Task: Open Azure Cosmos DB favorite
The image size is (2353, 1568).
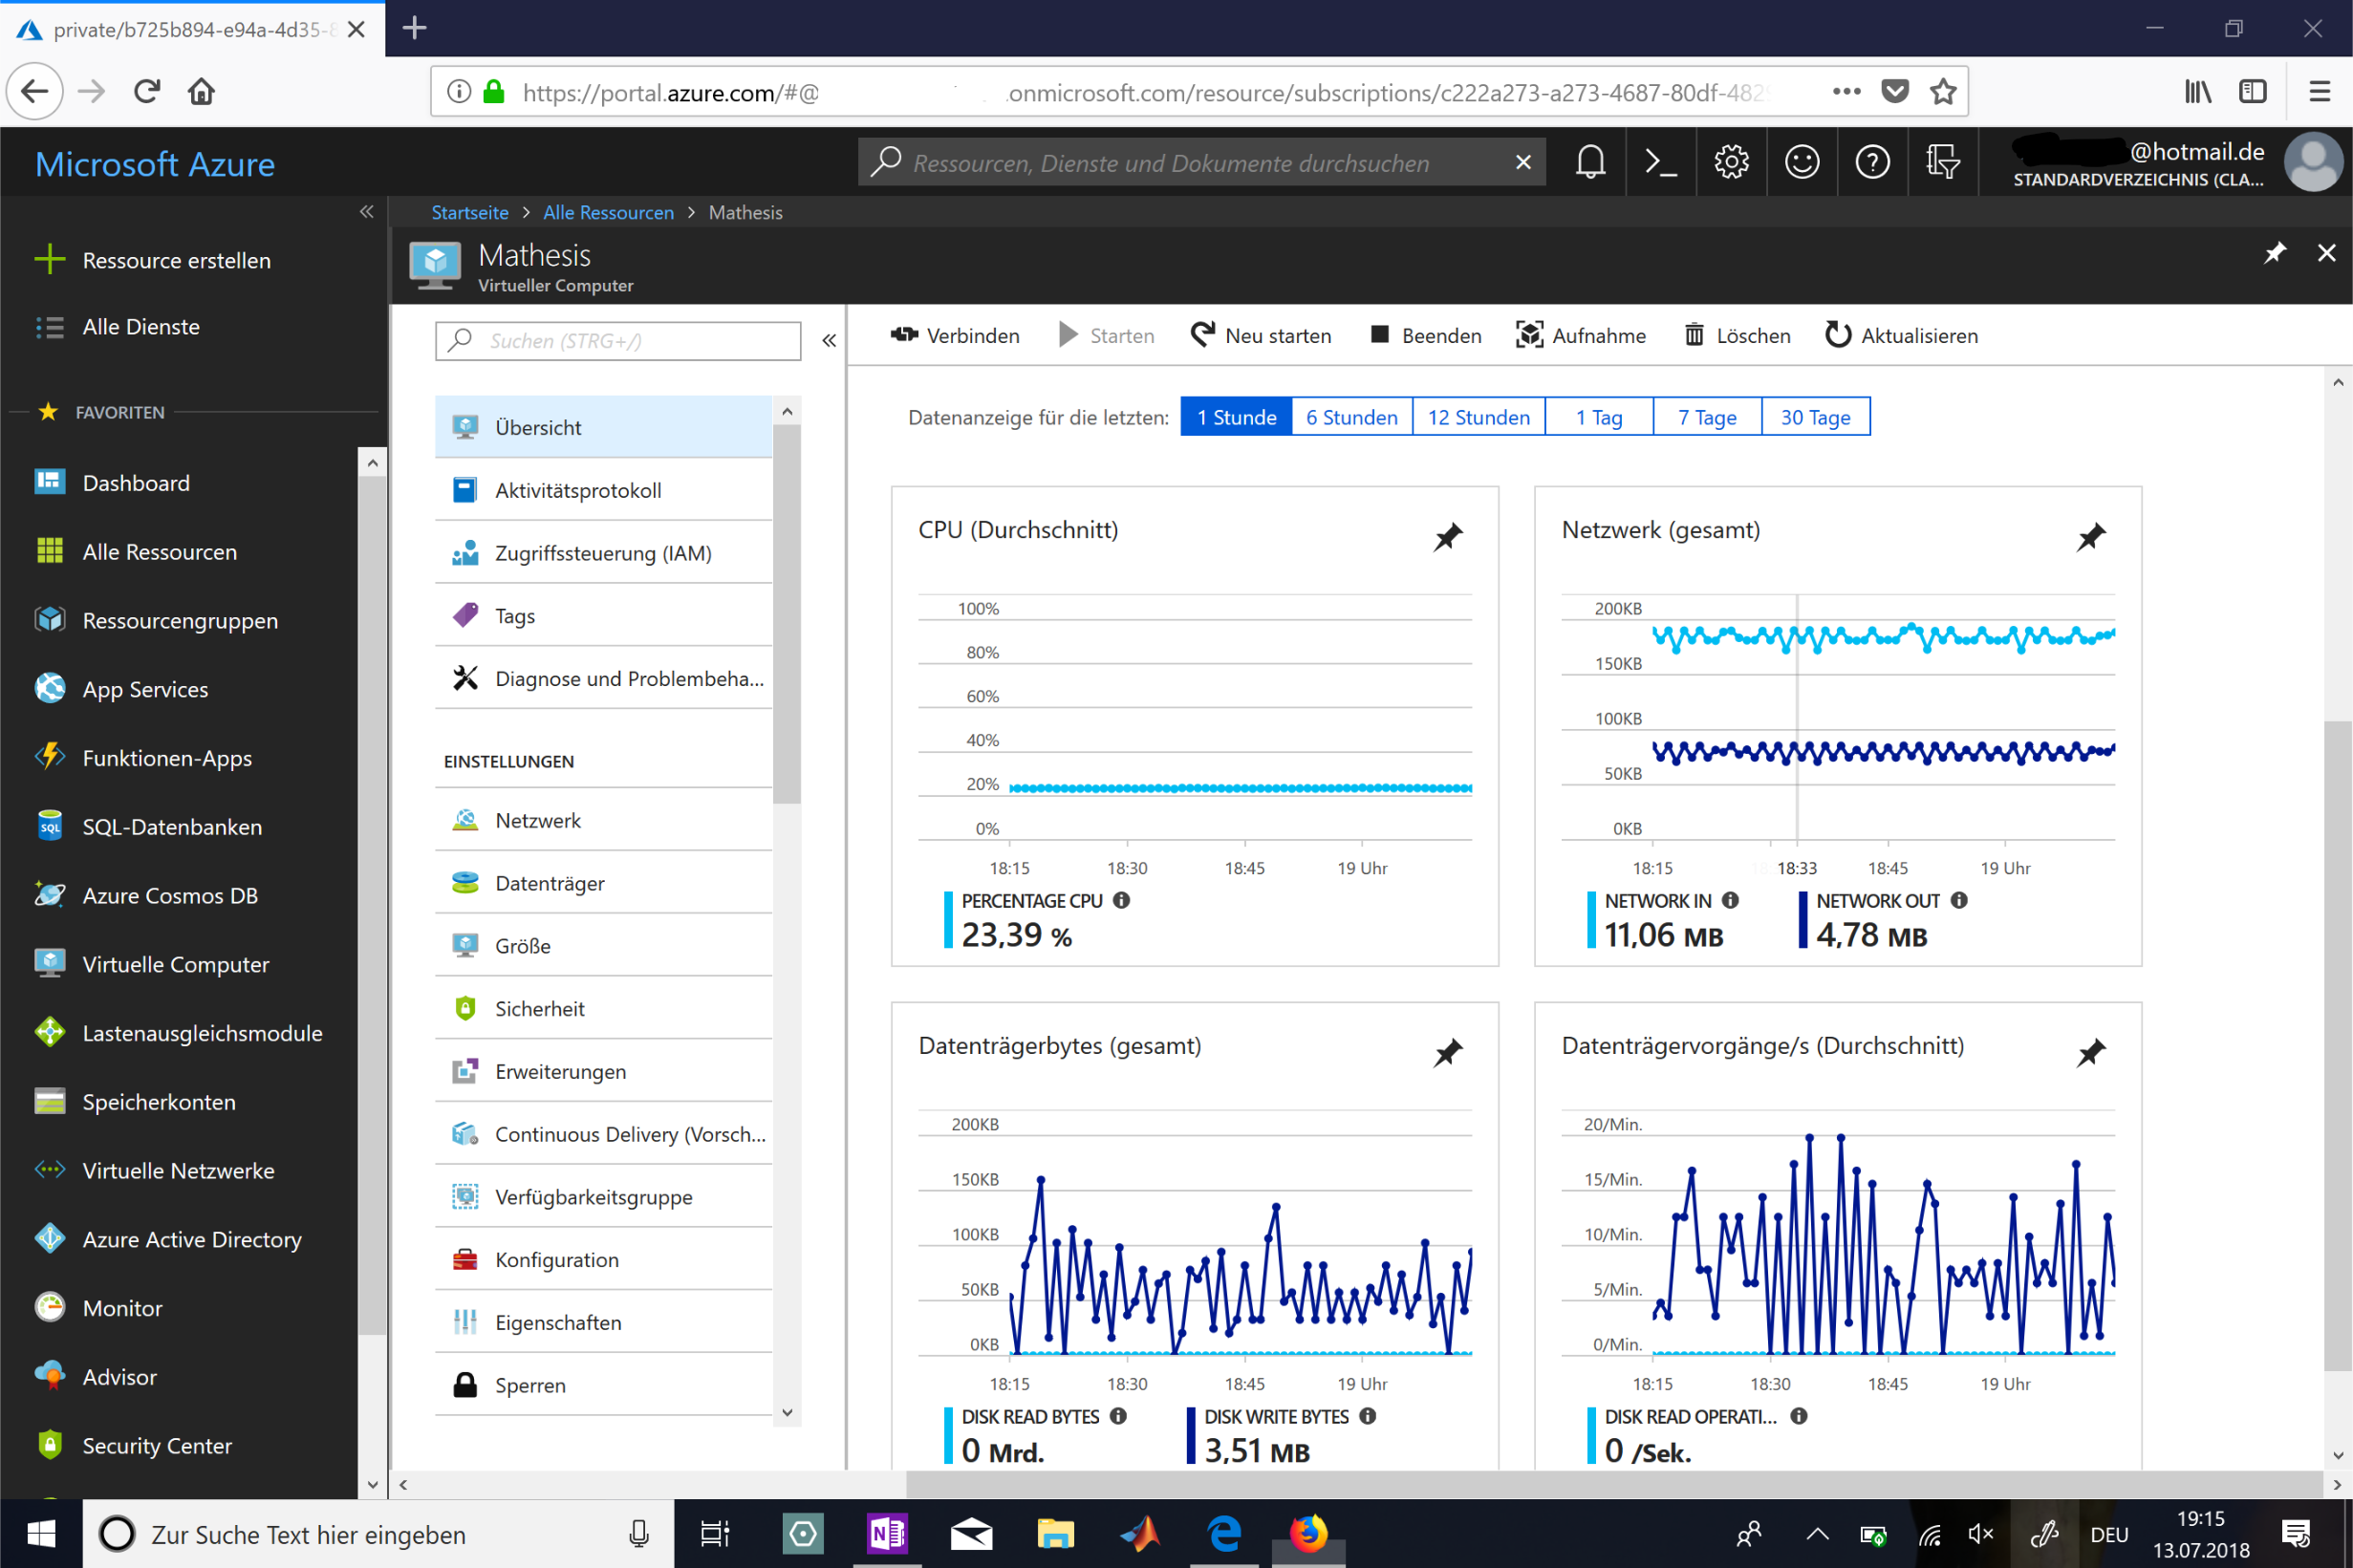Action: tap(170, 895)
